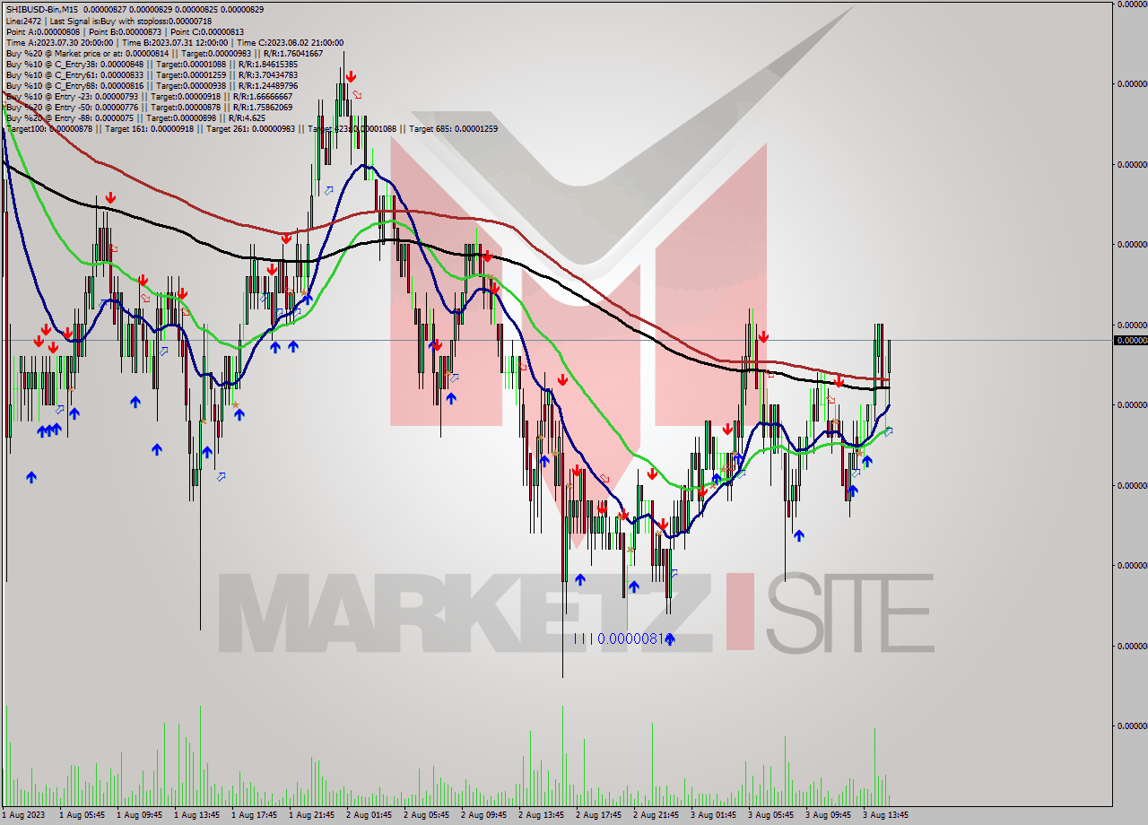Click the 'Buy %10 @ C_Entry88' line
Image resolution: width=1148 pixels, height=825 pixels.
tap(152, 86)
